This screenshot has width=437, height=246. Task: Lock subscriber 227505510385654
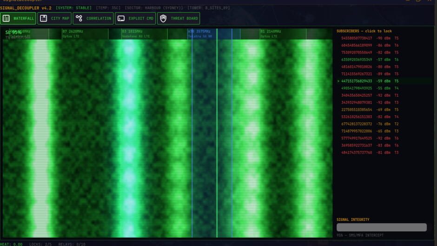pos(384,110)
